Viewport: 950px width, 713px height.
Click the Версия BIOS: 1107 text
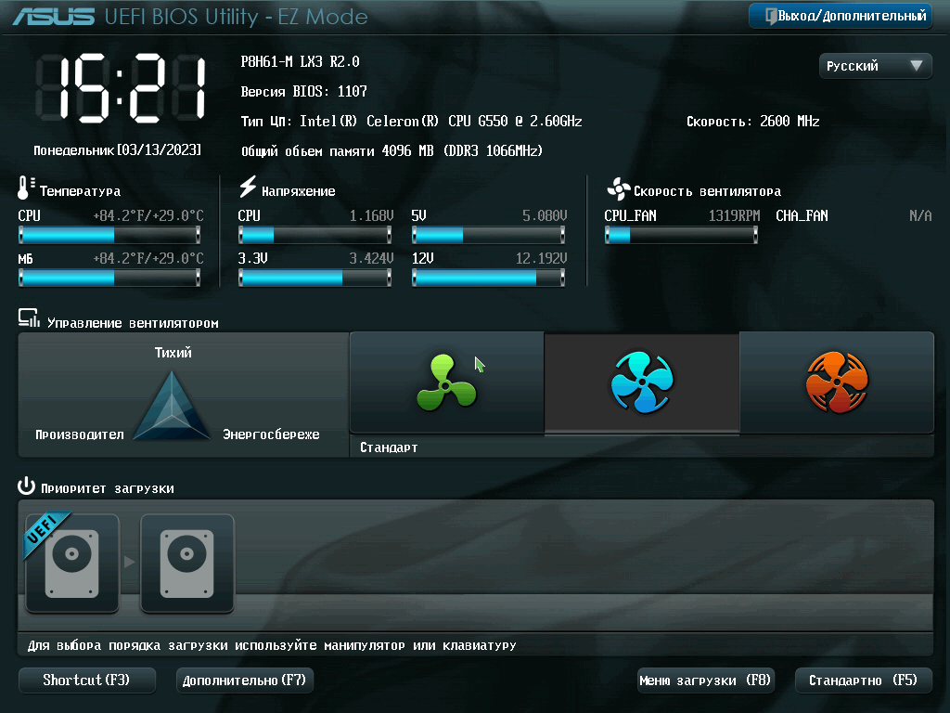pyautogui.click(x=303, y=91)
